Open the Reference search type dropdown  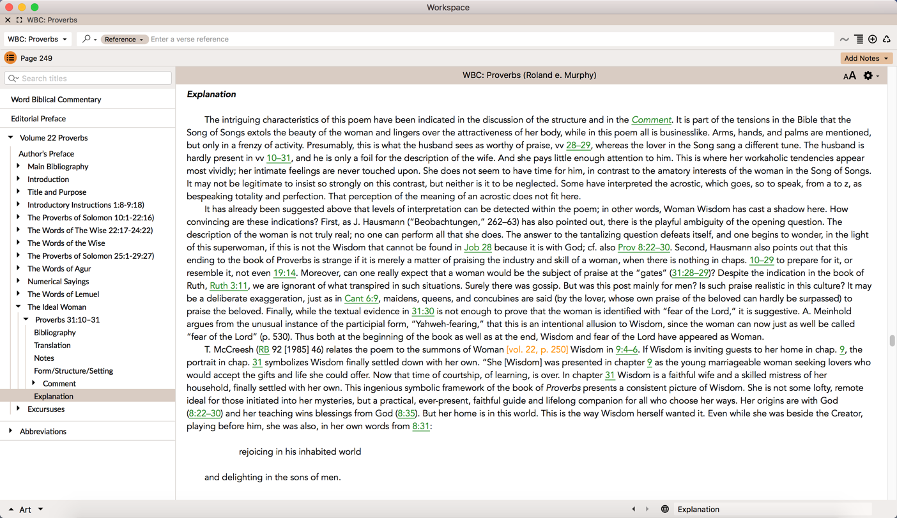coord(124,39)
